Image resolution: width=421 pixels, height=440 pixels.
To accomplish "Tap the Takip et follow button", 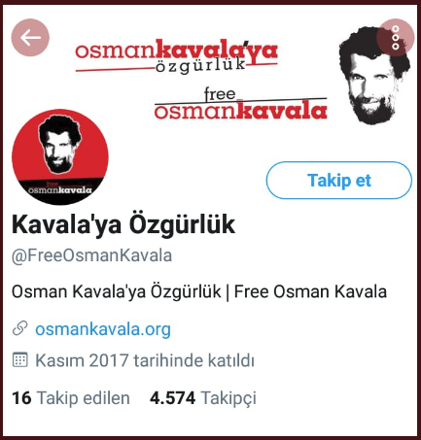I will pyautogui.click(x=339, y=181).
